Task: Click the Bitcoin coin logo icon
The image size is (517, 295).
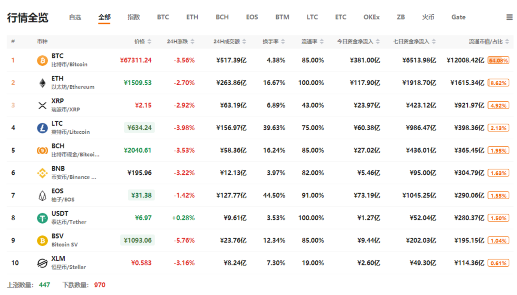Action: 42,60
